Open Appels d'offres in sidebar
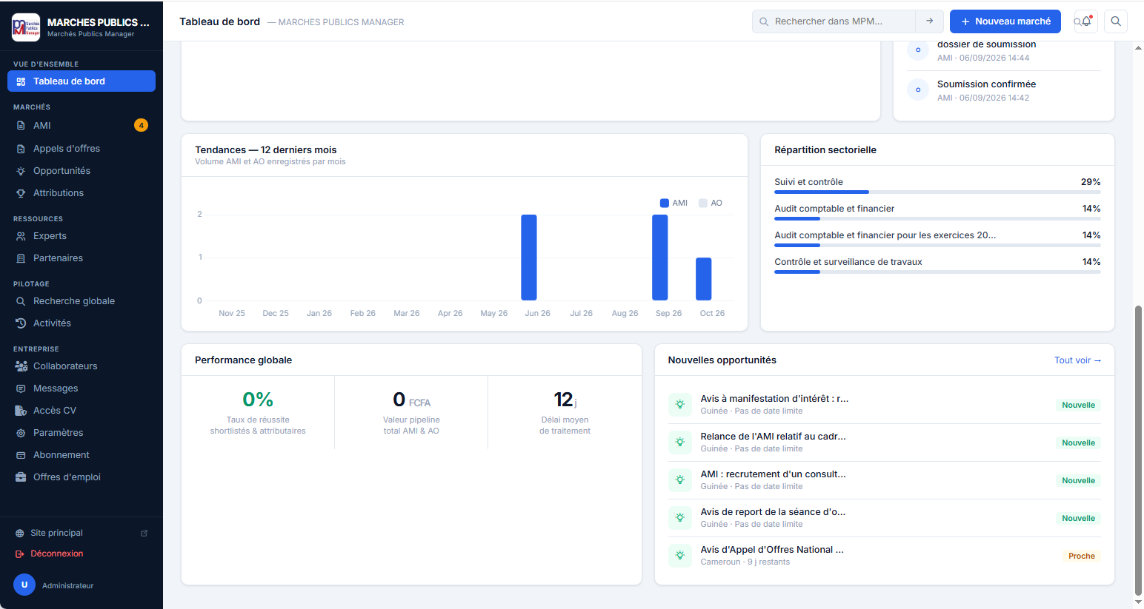This screenshot has height=609, width=1144. 82,149
